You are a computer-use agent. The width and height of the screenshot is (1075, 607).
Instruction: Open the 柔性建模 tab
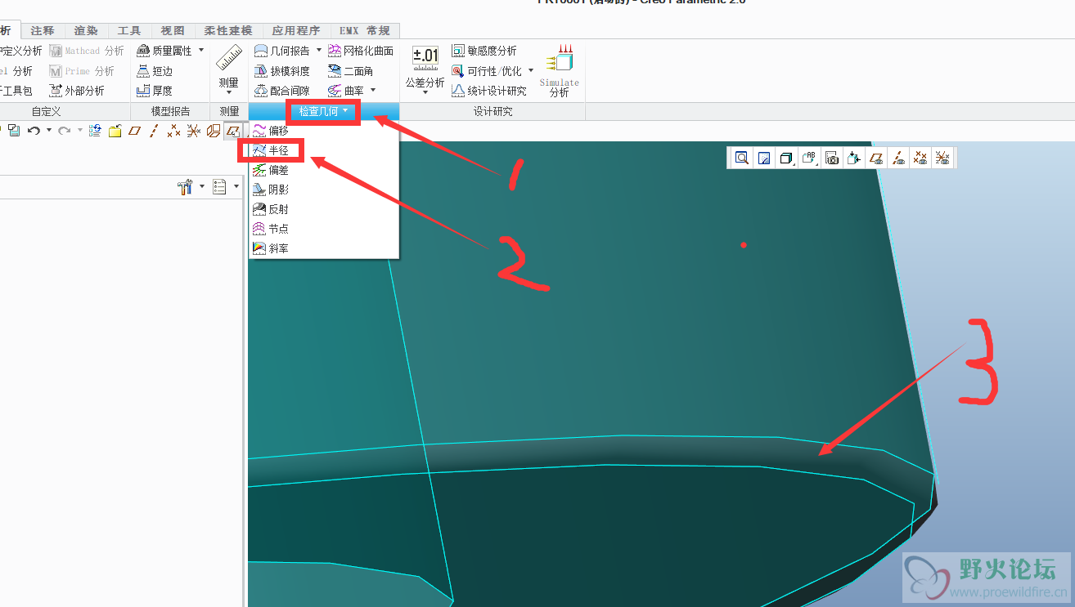[227, 30]
